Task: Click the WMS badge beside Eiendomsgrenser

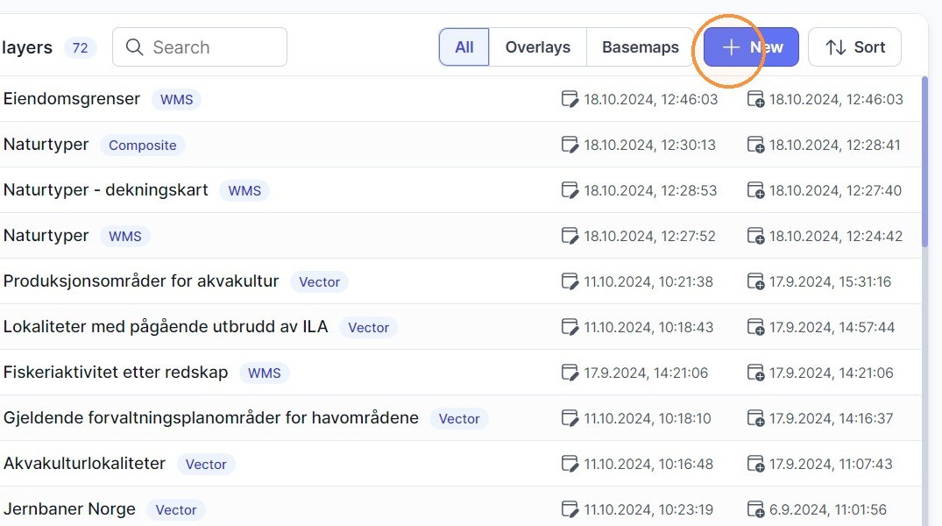Action: click(177, 99)
